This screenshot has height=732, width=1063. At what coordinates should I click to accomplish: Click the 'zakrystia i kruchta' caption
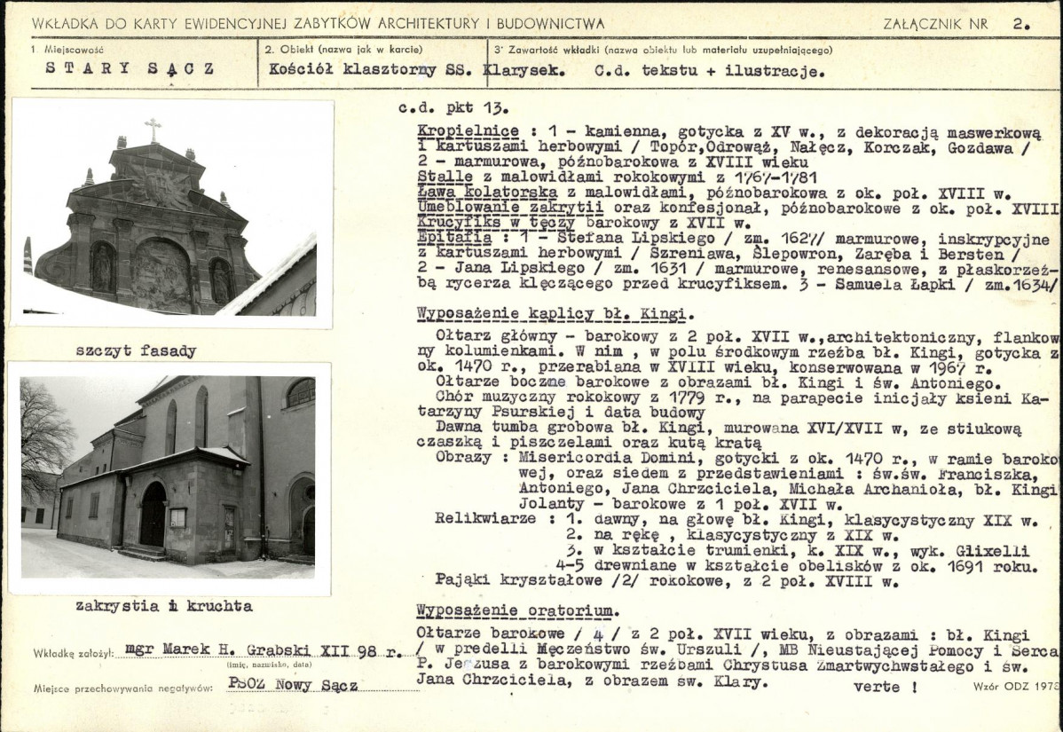coord(164,606)
